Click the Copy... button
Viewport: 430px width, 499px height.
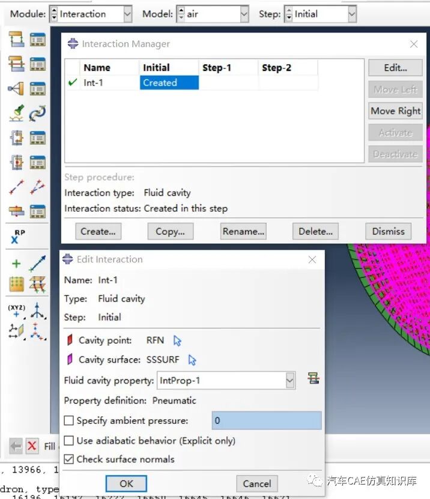point(171,231)
